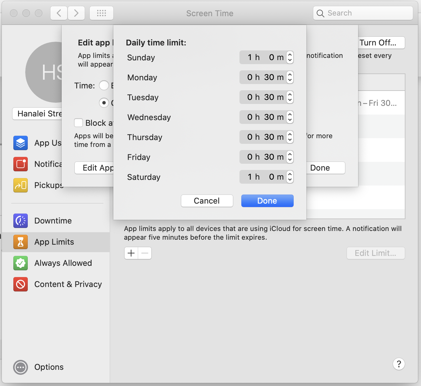This screenshot has height=386, width=421.
Task: Select Monday's minutes value
Action: pyautogui.click(x=269, y=77)
